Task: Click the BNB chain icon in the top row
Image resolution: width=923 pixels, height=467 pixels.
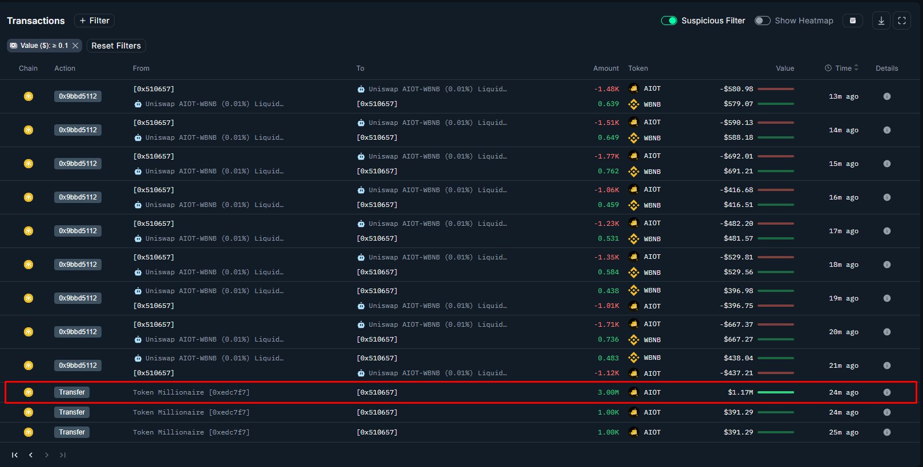Action: (x=28, y=96)
